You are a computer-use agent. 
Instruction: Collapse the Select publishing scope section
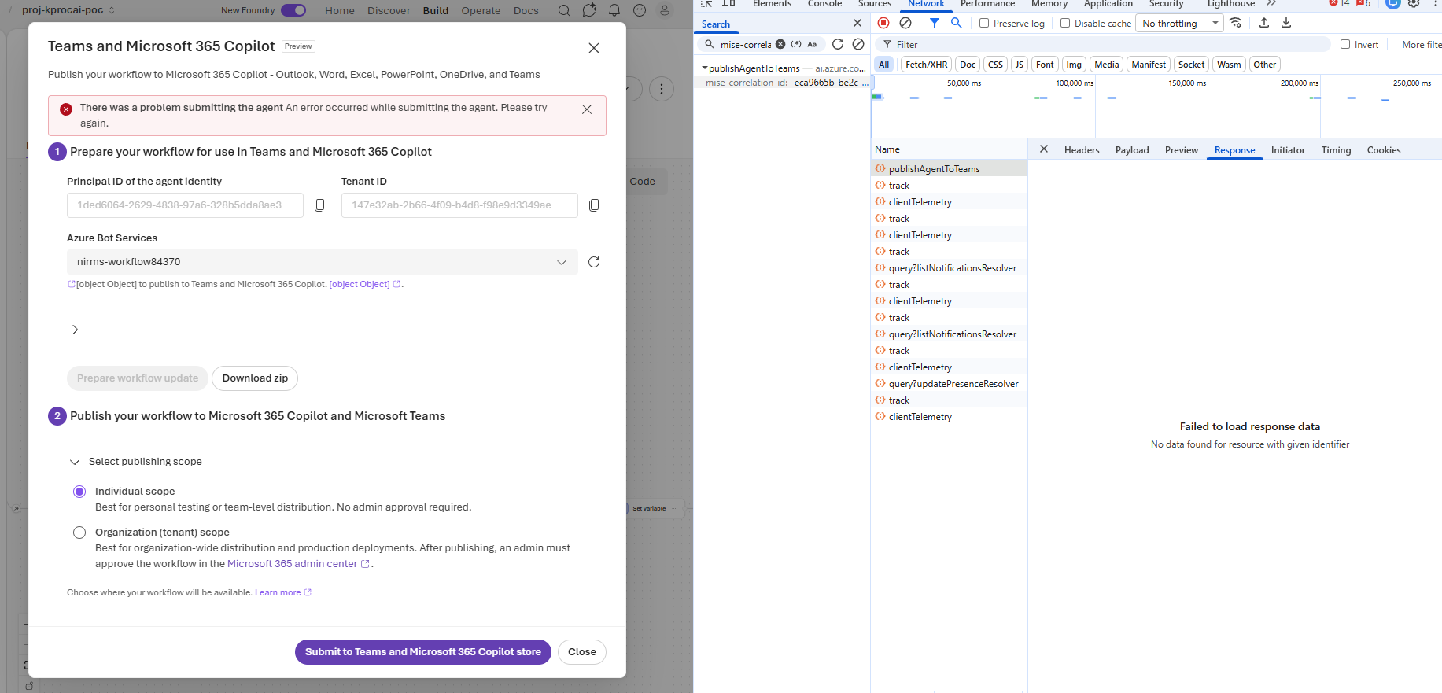(75, 462)
